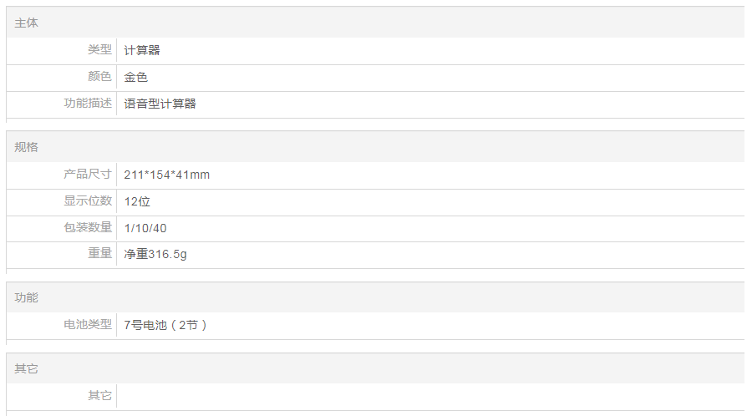Click the 功能 section header
Screen dimensions: 752x416
point(27,298)
